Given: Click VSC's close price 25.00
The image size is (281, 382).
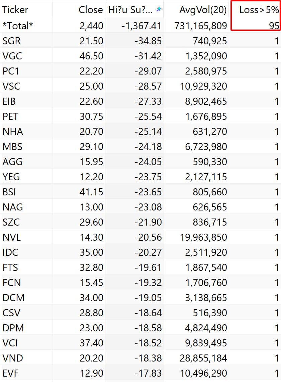Looking at the screenshot, I should point(91,86).
